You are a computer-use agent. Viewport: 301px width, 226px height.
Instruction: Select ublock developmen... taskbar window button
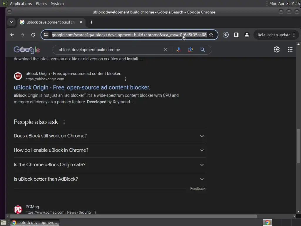[x=35, y=222]
